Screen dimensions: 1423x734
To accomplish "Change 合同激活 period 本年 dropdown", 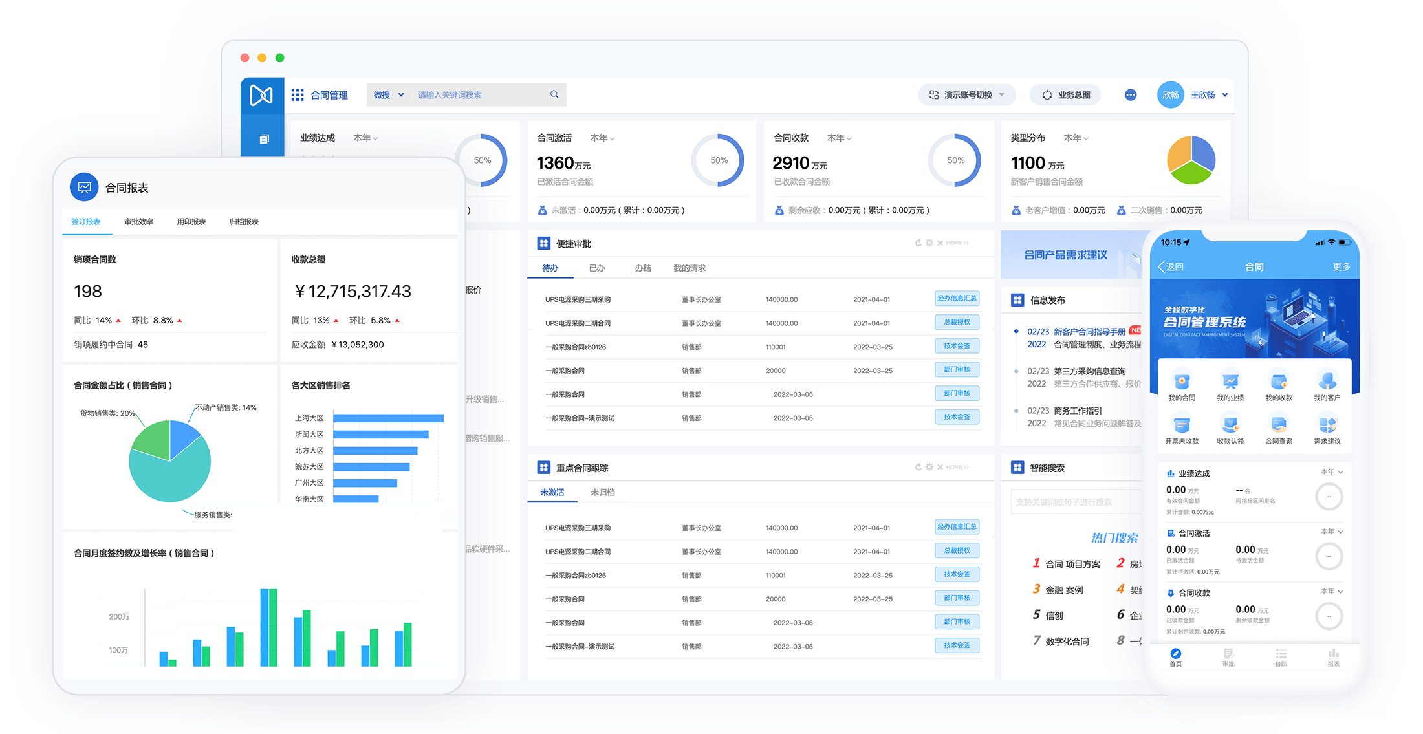I will [x=602, y=138].
